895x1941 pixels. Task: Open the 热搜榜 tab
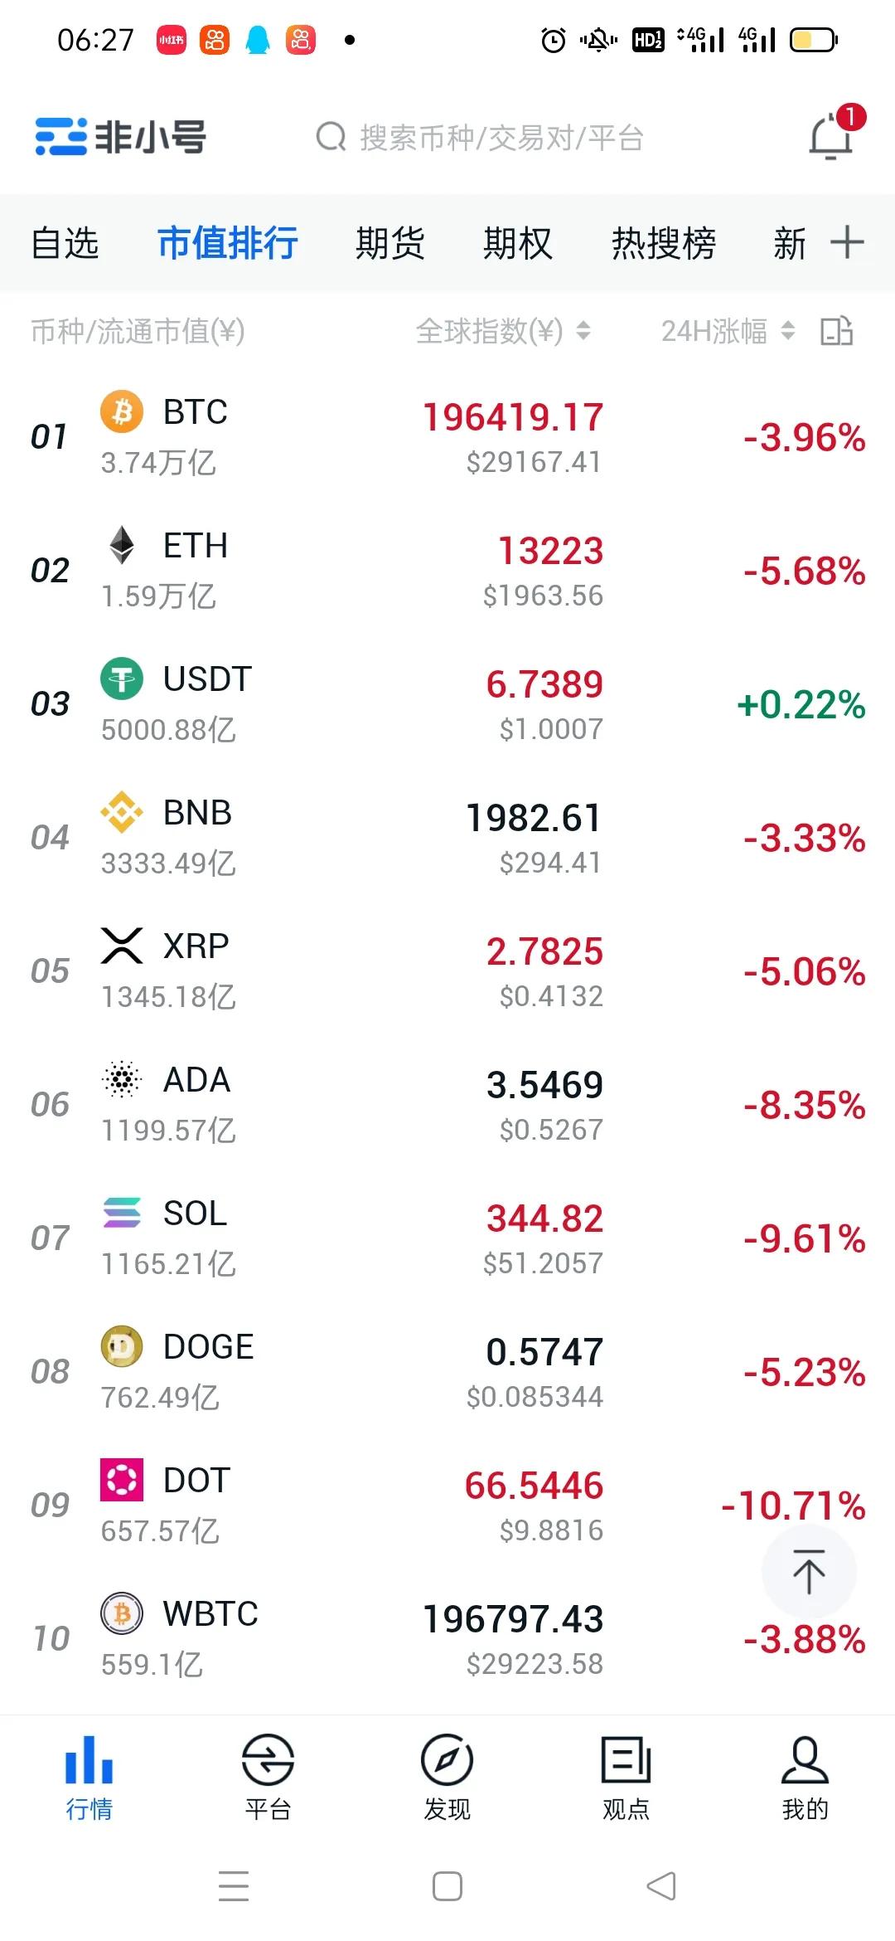(x=663, y=243)
